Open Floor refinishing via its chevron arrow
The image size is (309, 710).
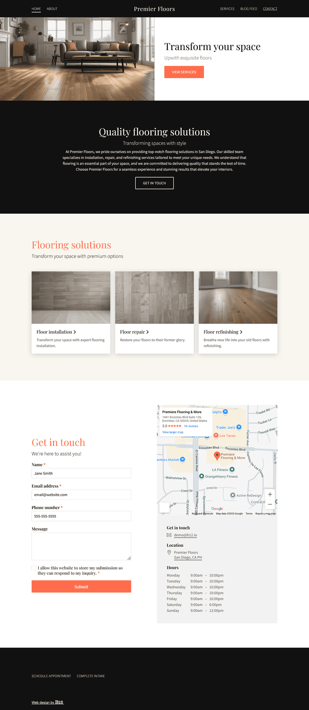[x=241, y=332]
